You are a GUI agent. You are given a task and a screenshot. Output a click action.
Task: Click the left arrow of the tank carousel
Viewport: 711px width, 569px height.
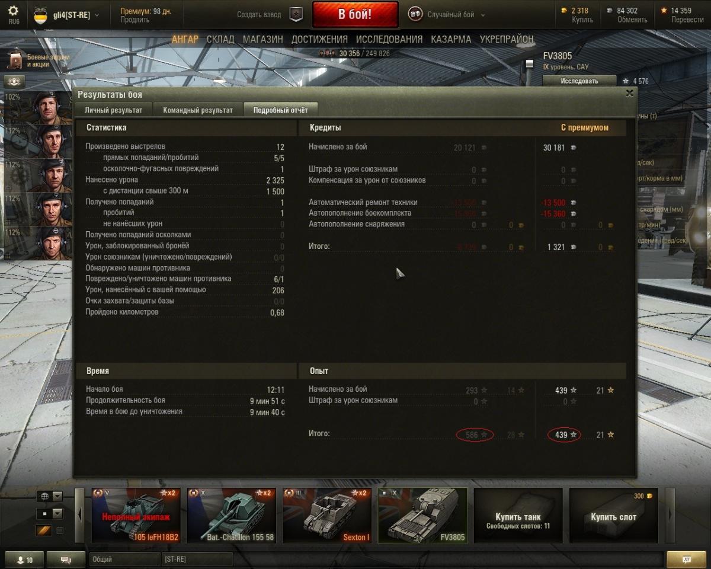(x=79, y=515)
